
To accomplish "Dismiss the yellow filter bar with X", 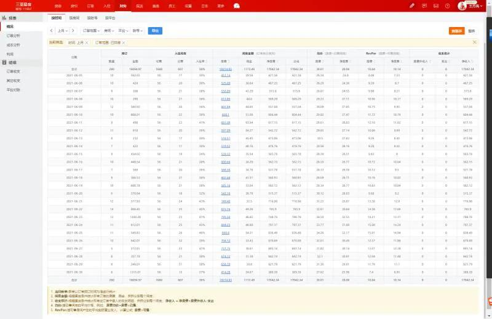I will tap(474, 42).
